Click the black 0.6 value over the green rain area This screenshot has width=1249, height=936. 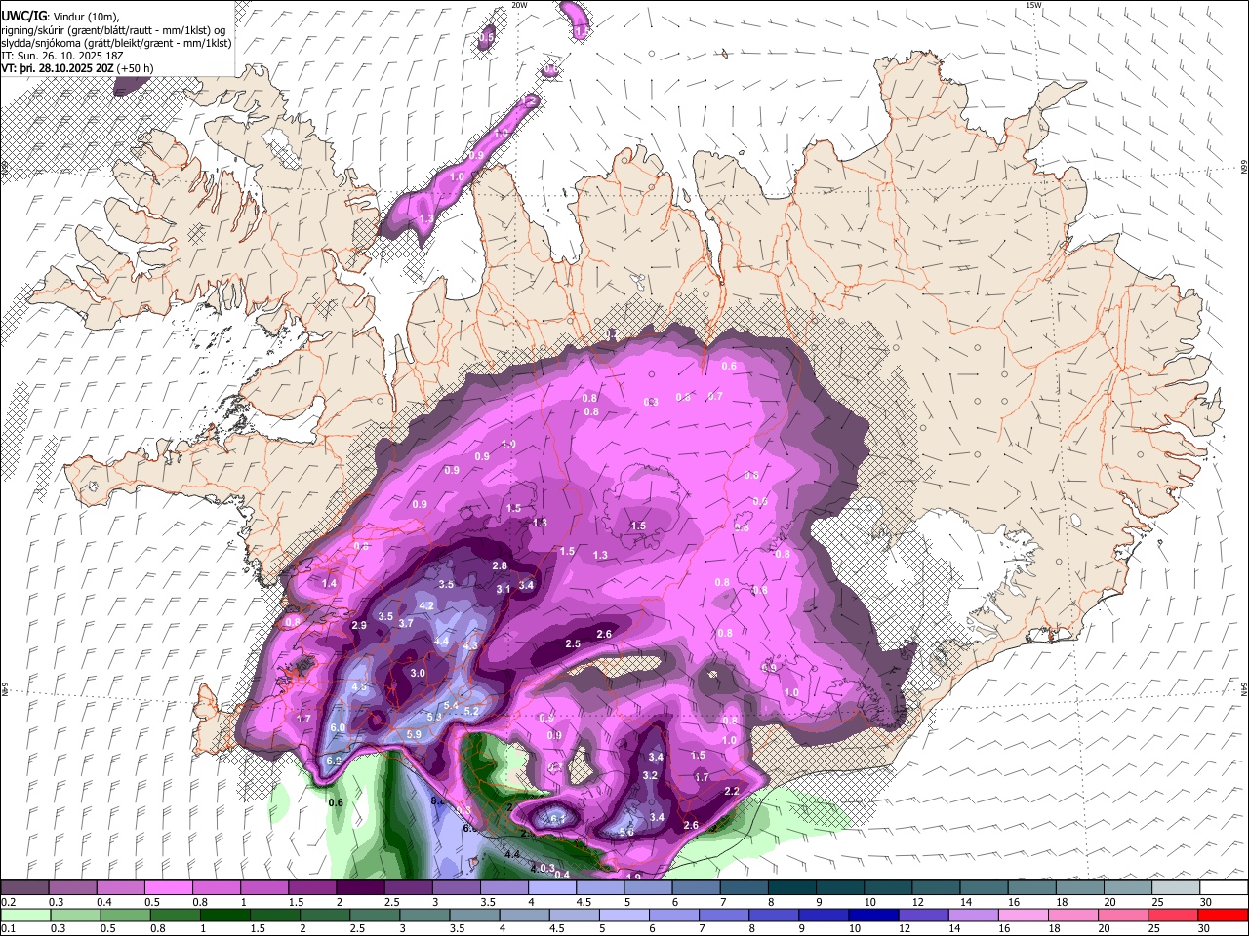[x=336, y=802]
